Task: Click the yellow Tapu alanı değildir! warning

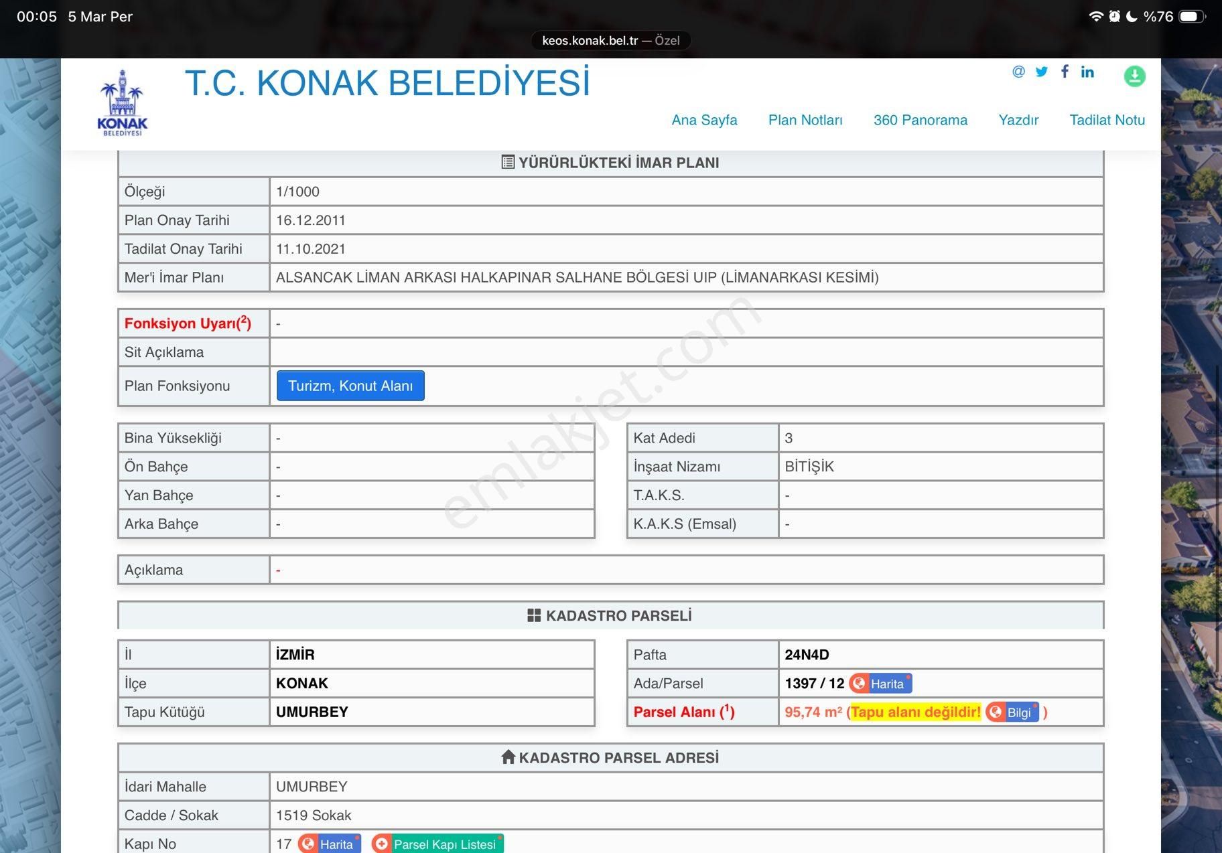Action: (x=915, y=712)
